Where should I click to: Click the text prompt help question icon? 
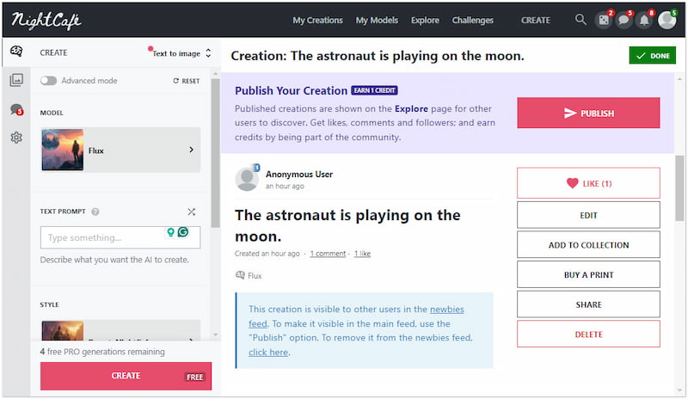pyautogui.click(x=95, y=212)
